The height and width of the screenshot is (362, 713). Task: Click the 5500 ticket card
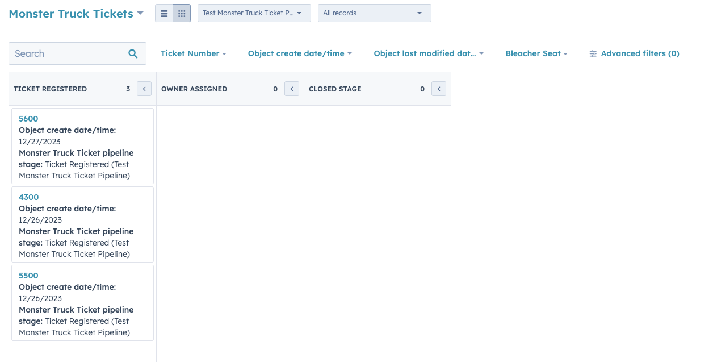(x=82, y=303)
